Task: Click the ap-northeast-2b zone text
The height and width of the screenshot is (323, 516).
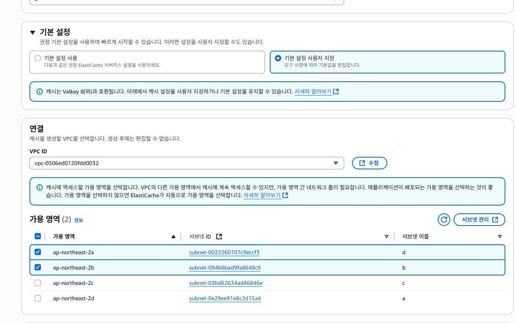Action: tap(74, 268)
